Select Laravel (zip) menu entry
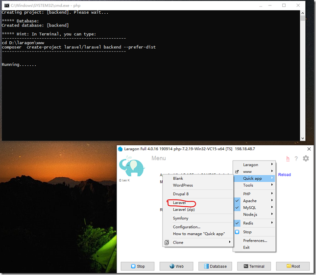 198,210
